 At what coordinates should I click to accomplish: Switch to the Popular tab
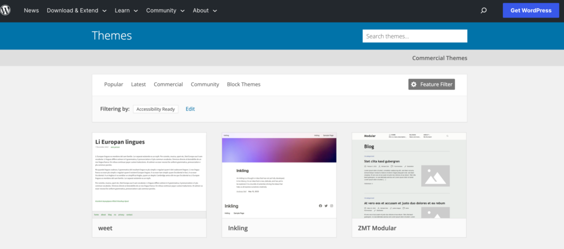tap(113, 85)
